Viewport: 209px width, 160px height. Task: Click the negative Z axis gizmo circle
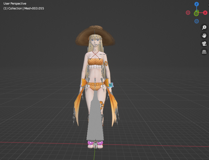(196, 21)
